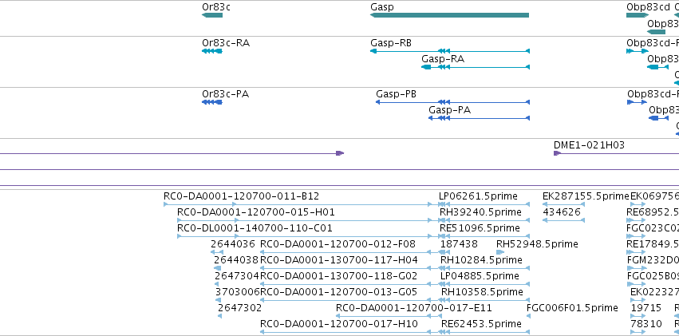Select the EK287155.5prime EST label
The image size is (679, 336).
586,196
